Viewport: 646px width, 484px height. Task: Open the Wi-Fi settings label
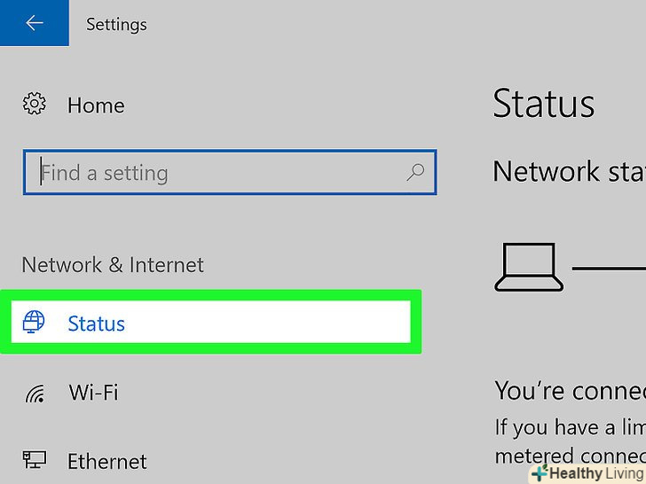93,393
